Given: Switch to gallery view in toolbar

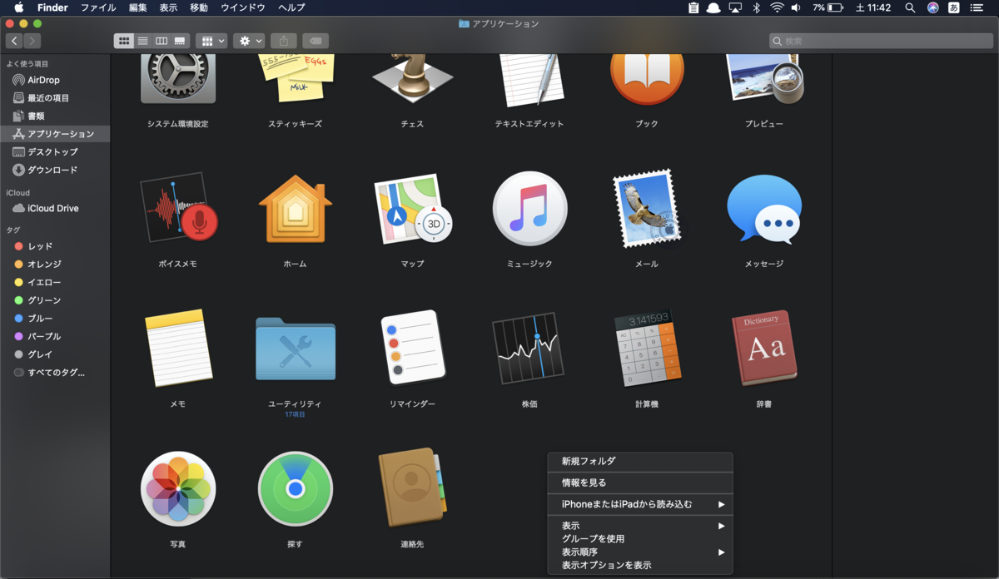Looking at the screenshot, I should (180, 41).
